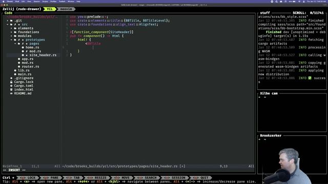Click the folder icon beside foundations
This screenshot has height=184, width=328.
(x=15, y=32)
